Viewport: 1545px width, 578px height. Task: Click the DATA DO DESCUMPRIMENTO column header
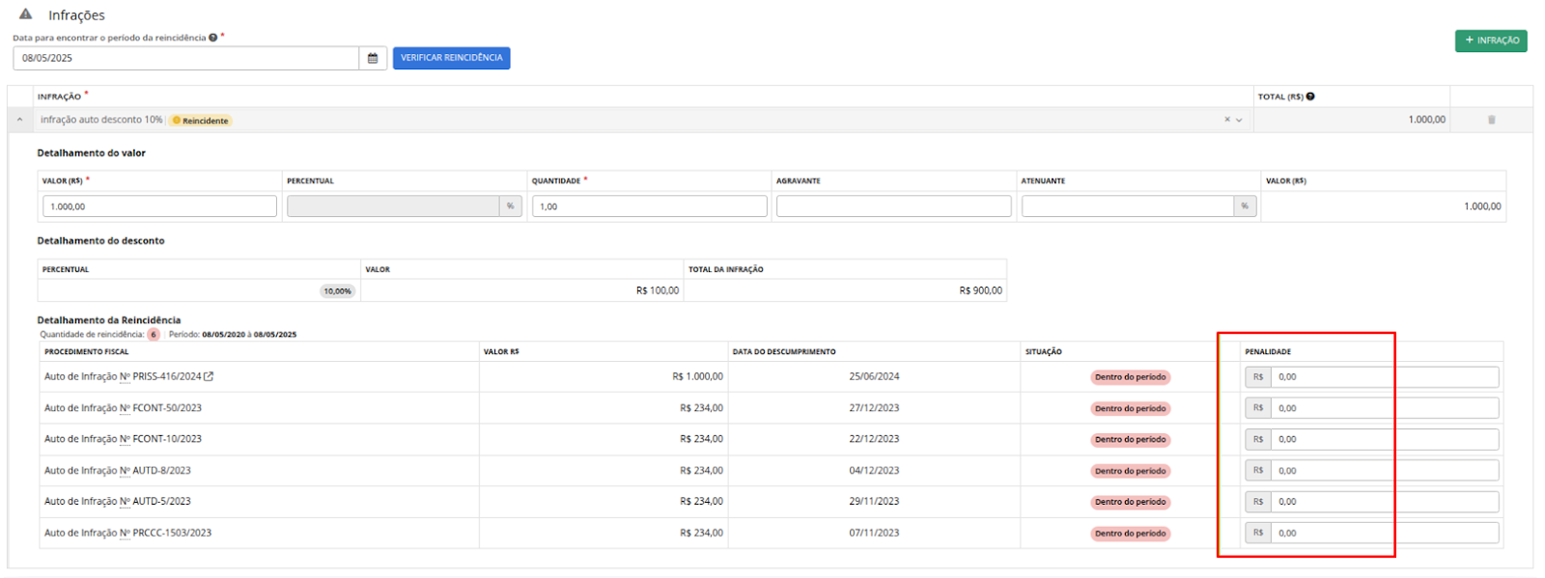(784, 352)
